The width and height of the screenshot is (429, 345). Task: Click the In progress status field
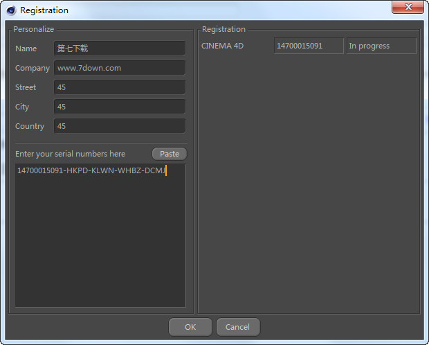tap(381, 46)
